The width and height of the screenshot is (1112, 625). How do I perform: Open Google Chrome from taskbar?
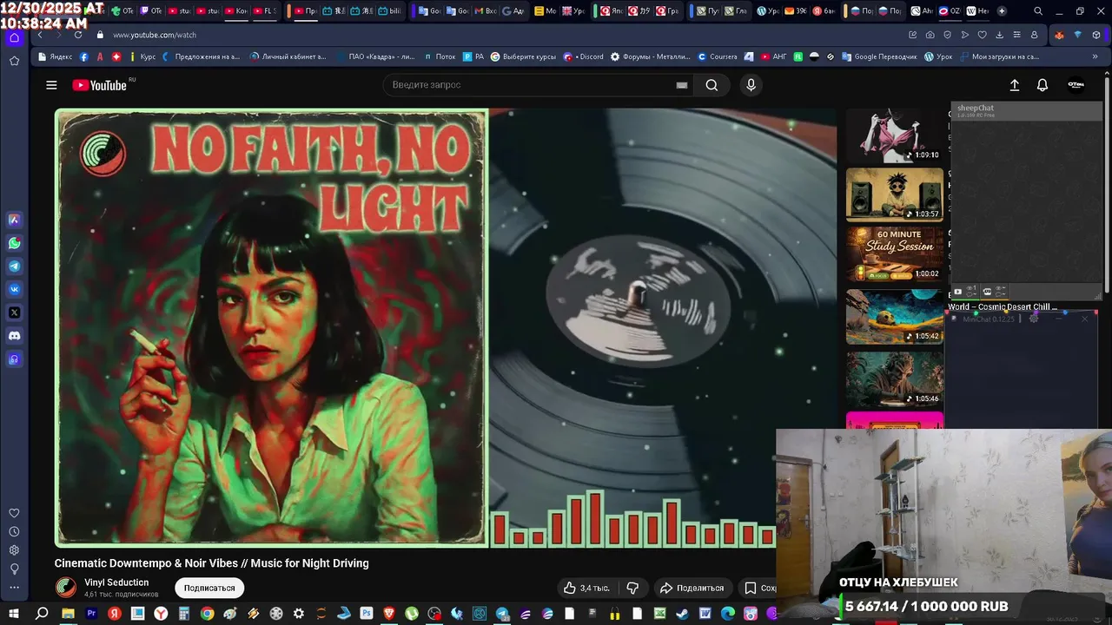tap(207, 614)
